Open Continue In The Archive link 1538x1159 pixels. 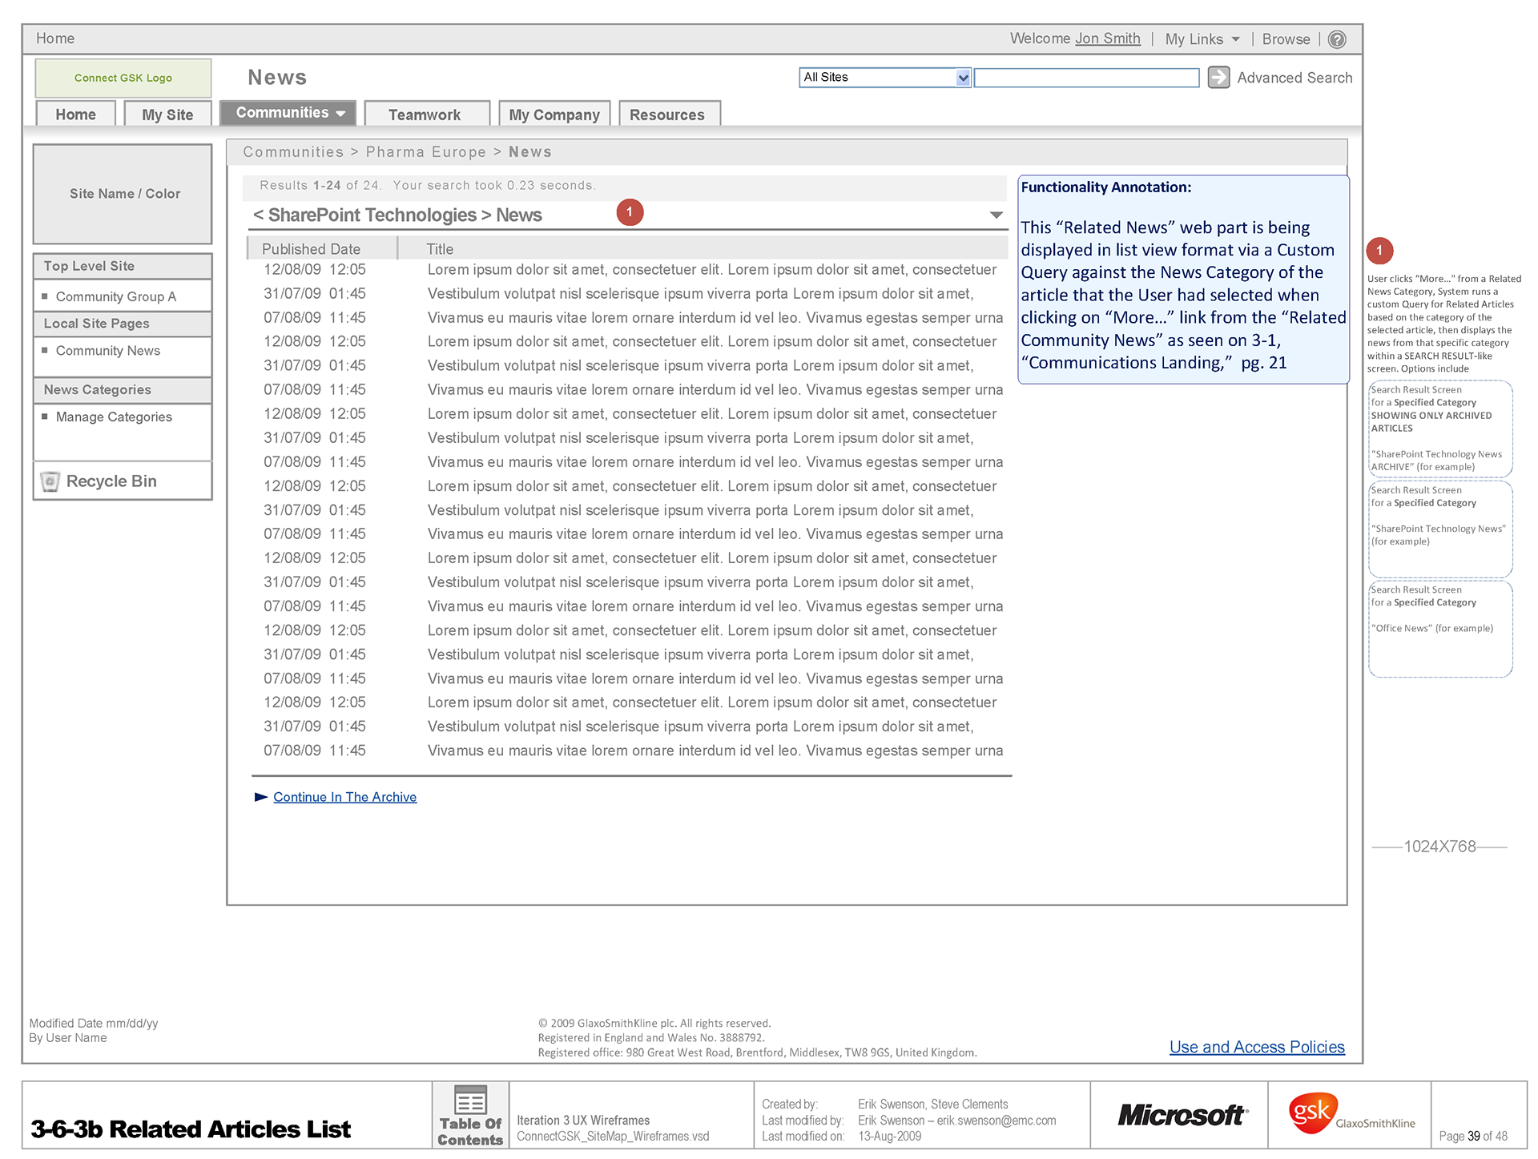coord(344,797)
